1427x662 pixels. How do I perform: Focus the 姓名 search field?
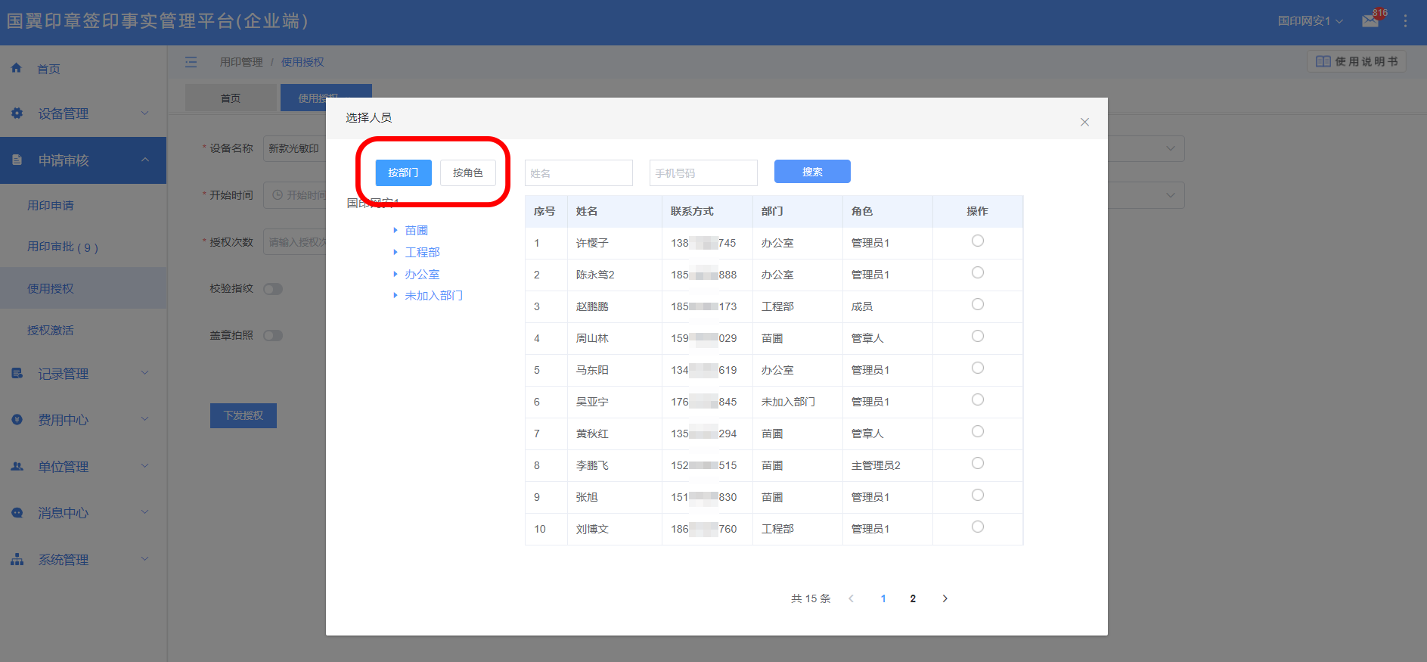(x=579, y=172)
